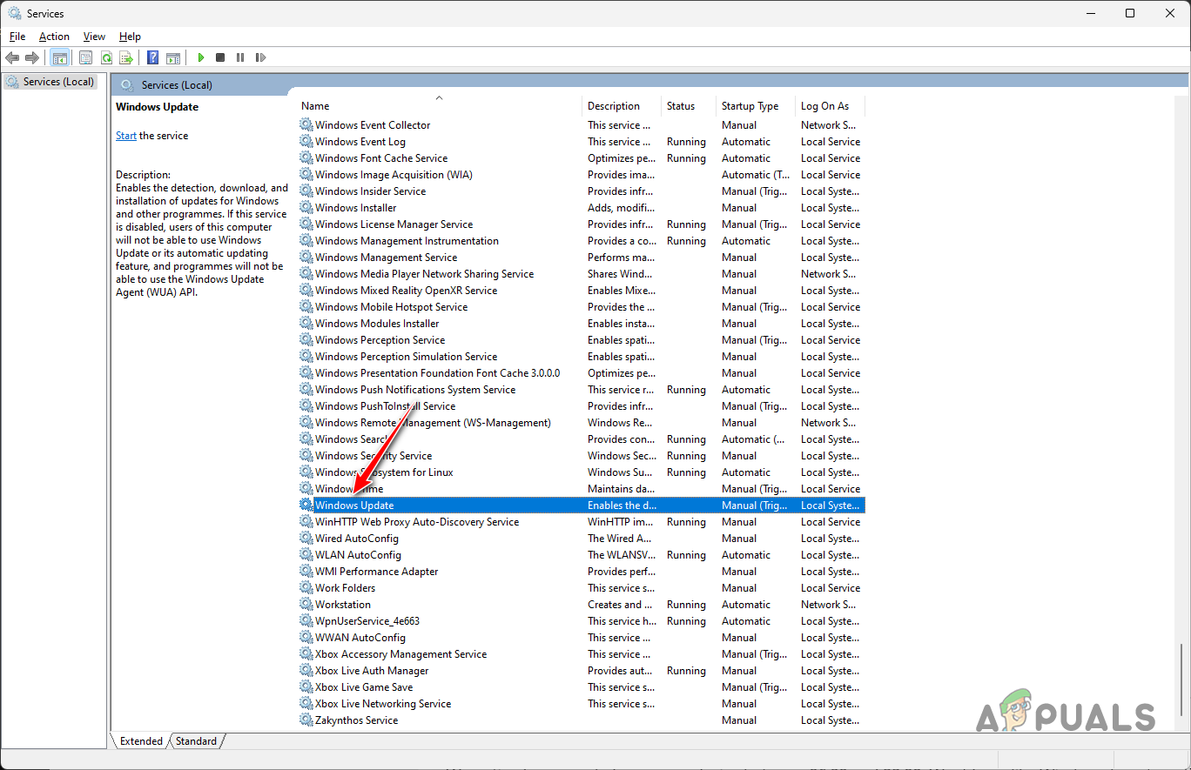The width and height of the screenshot is (1191, 770).
Task: Sort by the Startup Type column header
Action: pyautogui.click(x=756, y=106)
